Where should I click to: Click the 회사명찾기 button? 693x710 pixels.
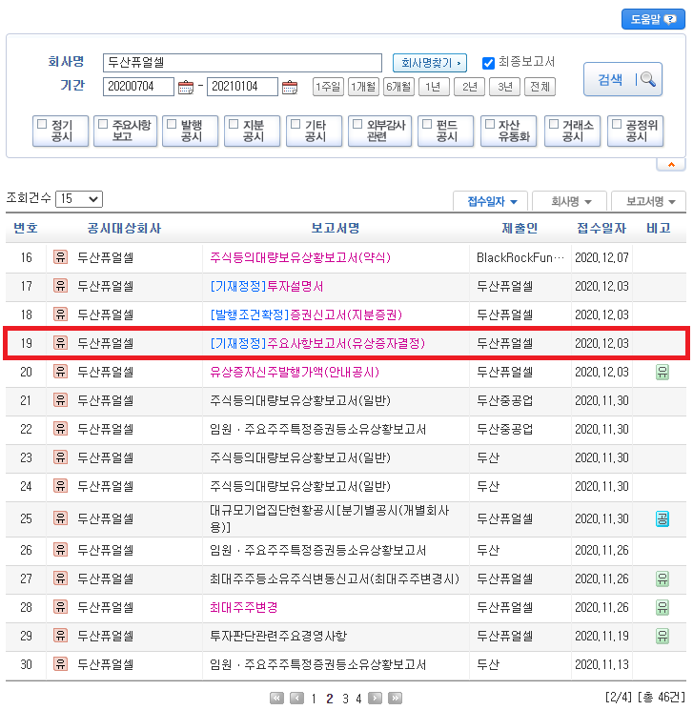430,63
